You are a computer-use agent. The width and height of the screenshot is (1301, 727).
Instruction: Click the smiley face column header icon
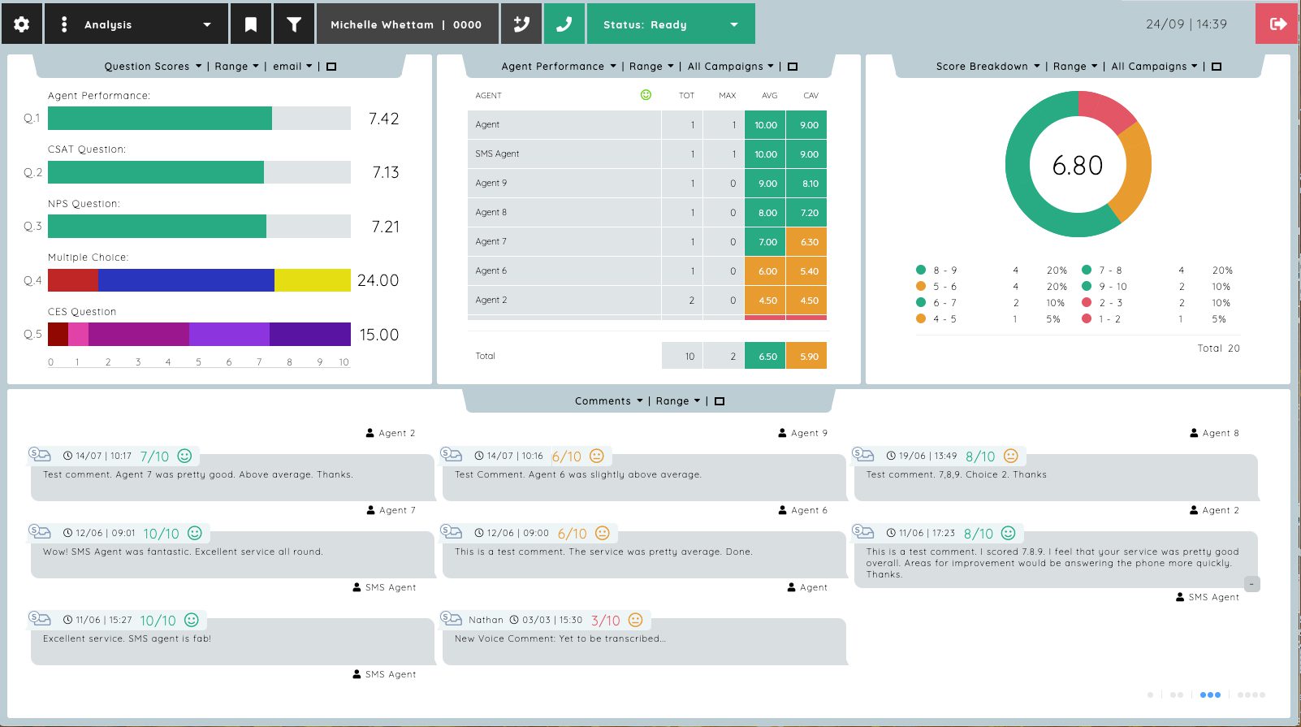pyautogui.click(x=646, y=95)
